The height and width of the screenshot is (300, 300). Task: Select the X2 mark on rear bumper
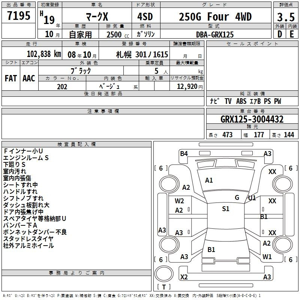(x=184, y=277)
